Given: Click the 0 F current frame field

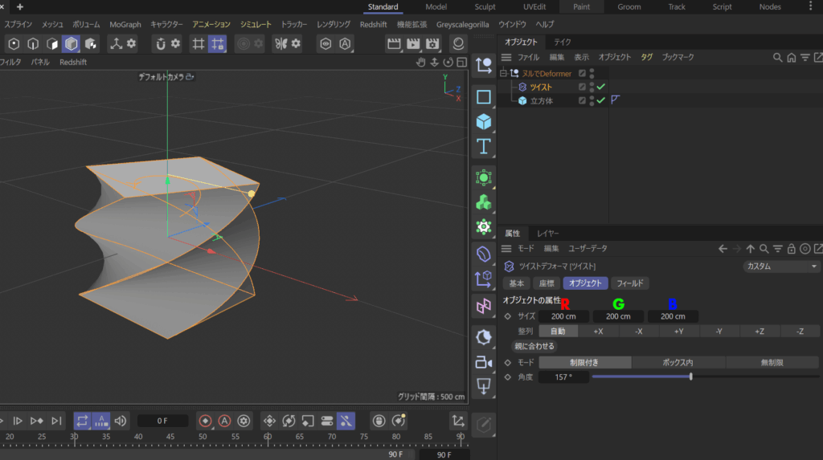Looking at the screenshot, I should 162,421.
